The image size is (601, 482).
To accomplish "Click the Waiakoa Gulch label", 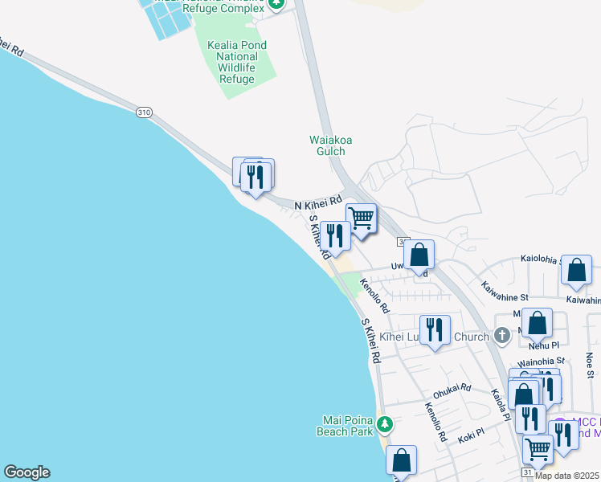I will (330, 145).
